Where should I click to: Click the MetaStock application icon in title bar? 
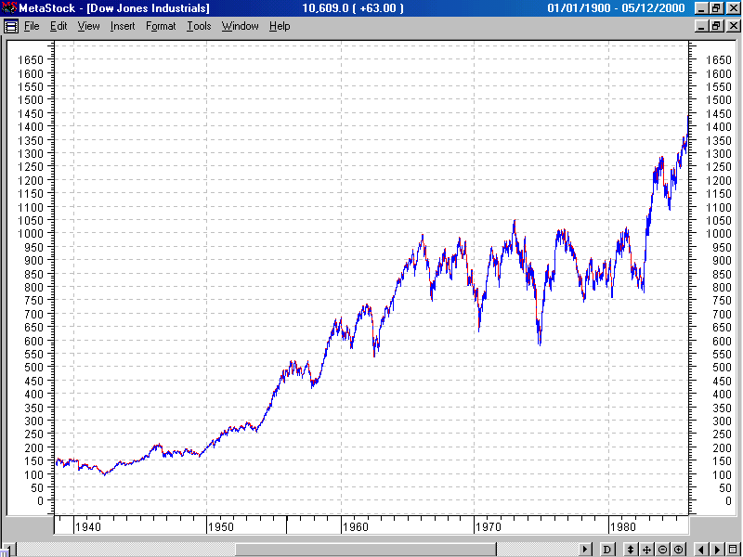click(x=8, y=7)
